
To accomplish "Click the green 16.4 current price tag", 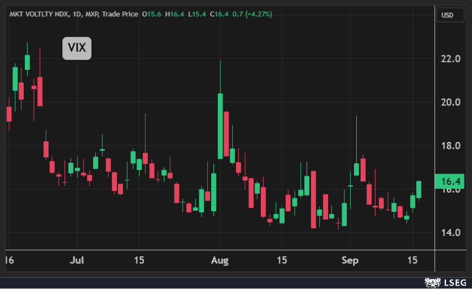I will 450,181.
